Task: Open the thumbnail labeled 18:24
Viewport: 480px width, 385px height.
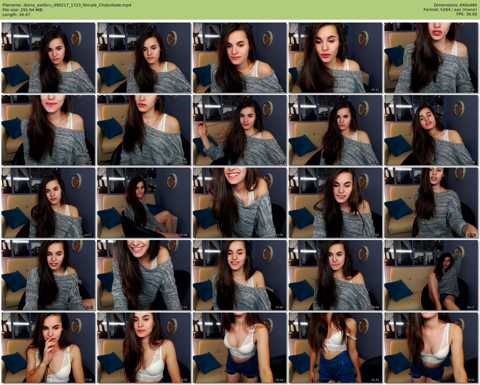Action: click(335, 203)
